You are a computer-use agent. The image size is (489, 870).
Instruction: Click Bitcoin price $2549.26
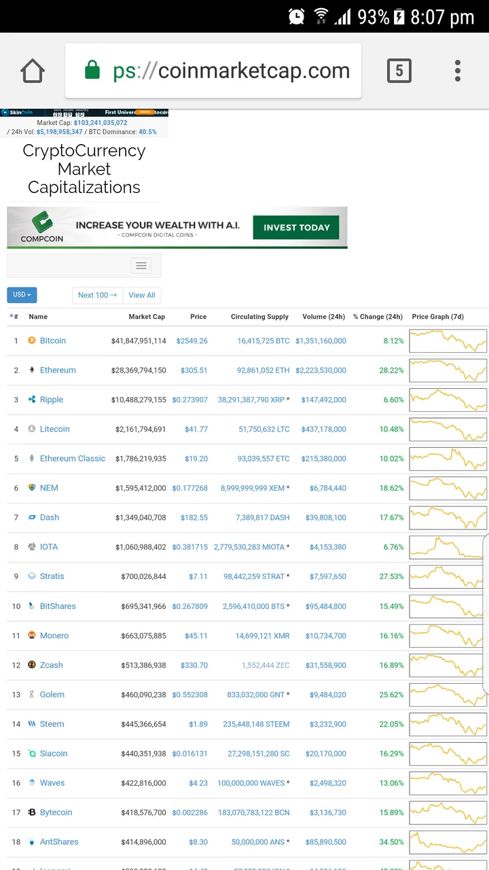coord(192,341)
